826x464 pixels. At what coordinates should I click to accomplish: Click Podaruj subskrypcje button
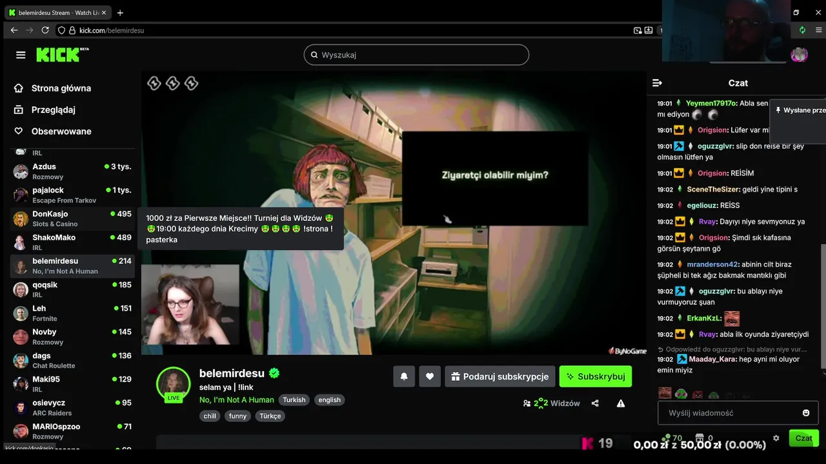pos(500,376)
